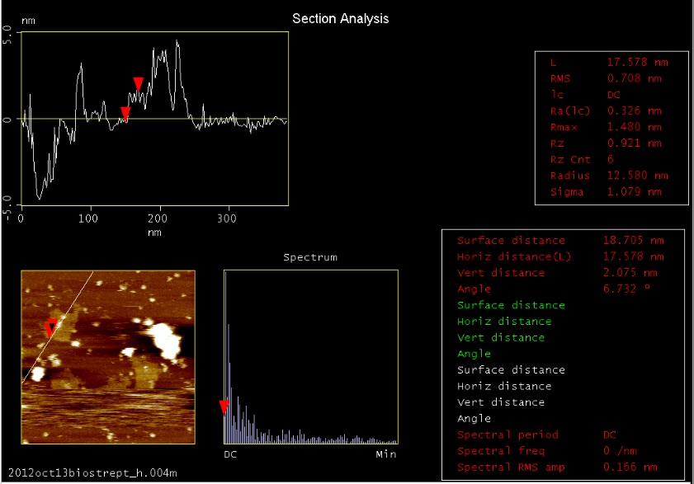Click the Spectral RMS amp row
Image resolution: width=694 pixels, height=484 pixels.
[x=561, y=468]
